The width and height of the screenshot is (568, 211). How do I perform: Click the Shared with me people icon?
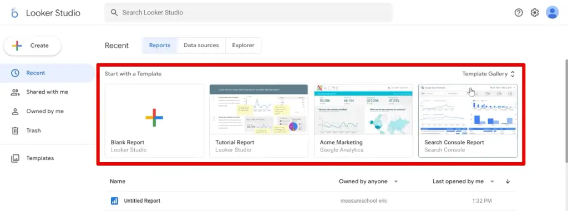click(15, 92)
